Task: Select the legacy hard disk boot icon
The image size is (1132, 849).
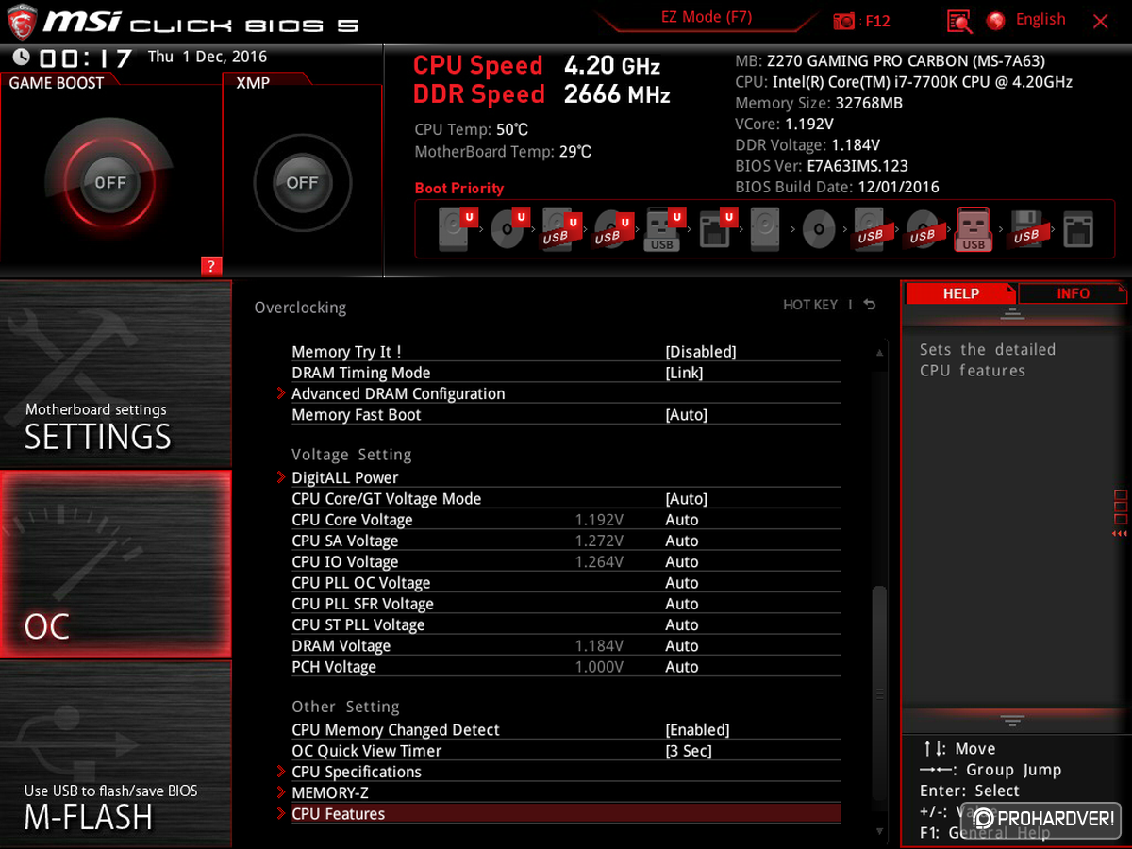Action: click(766, 229)
